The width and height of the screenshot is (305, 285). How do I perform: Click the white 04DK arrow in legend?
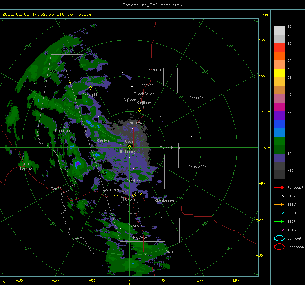279,196
